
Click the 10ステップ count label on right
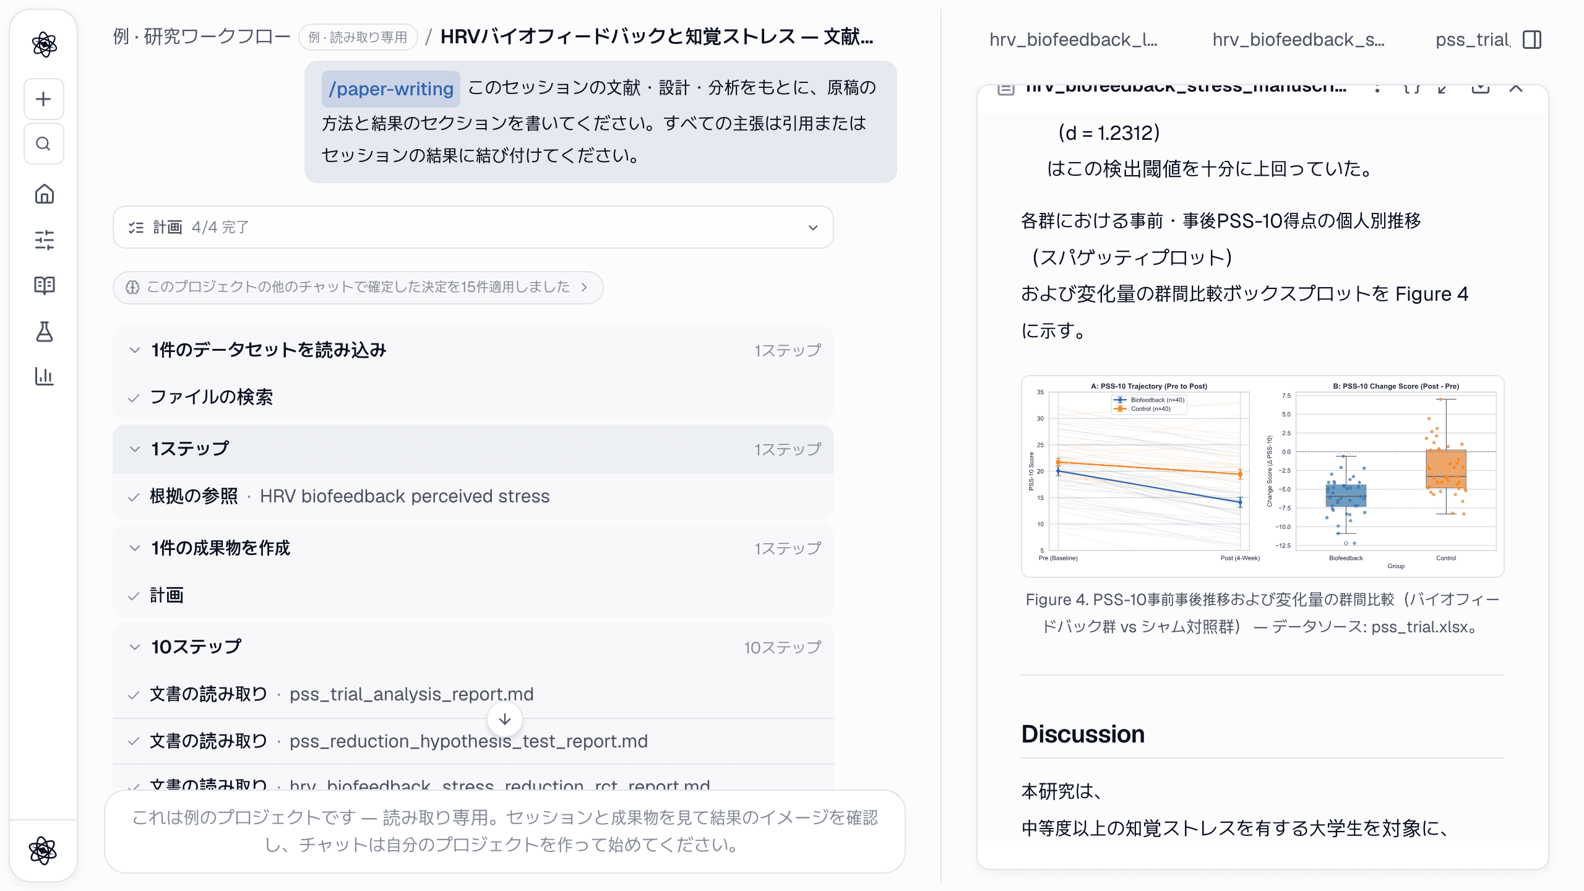click(782, 647)
